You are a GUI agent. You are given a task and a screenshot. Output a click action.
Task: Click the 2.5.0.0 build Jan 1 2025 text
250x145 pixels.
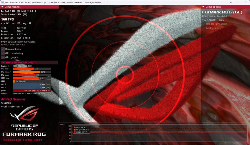(x=23, y=140)
